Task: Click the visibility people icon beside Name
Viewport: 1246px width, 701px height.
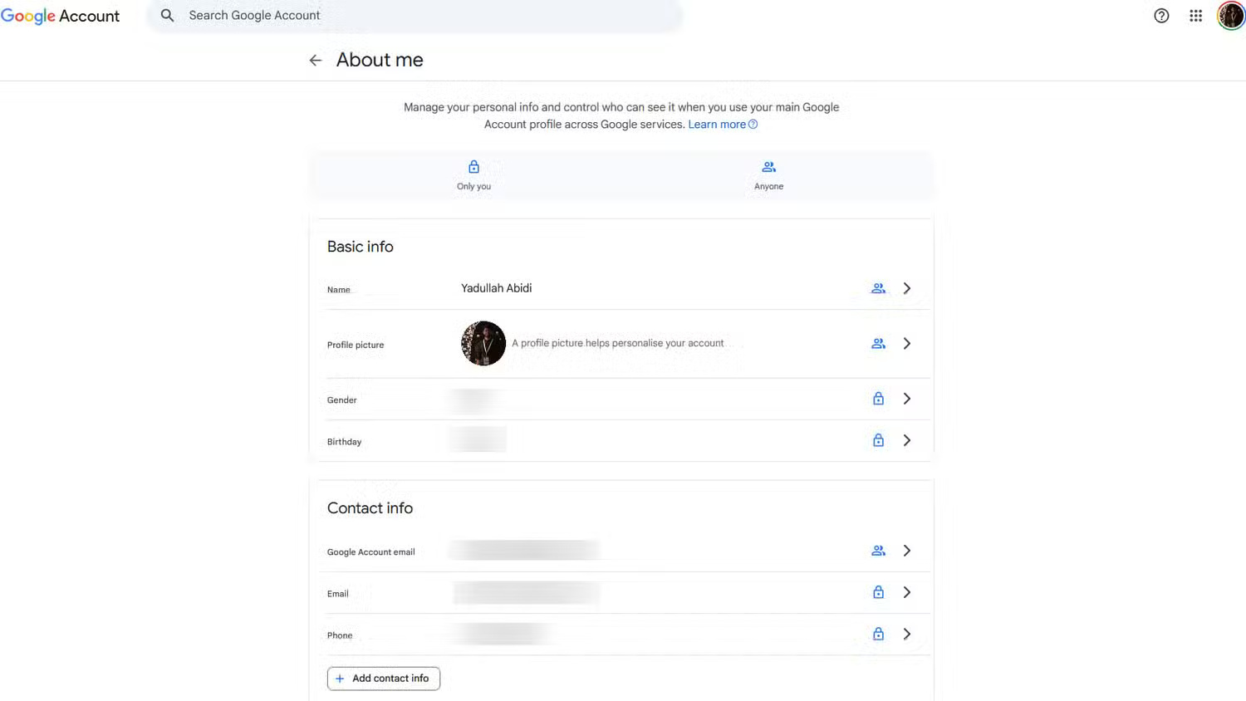Action: [x=878, y=288]
